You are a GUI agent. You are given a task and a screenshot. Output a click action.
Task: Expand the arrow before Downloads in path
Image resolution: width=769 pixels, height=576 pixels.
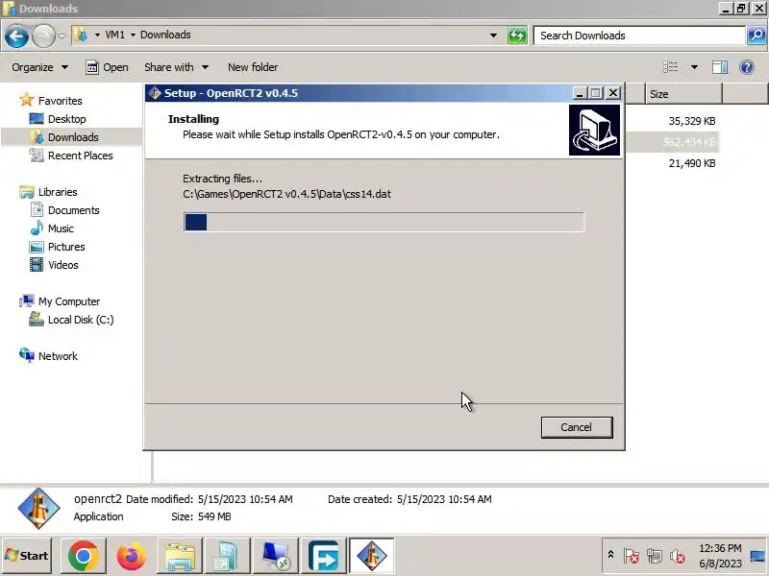(x=133, y=35)
